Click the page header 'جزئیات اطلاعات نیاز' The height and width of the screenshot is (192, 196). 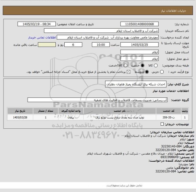pyautogui.click(x=174, y=11)
